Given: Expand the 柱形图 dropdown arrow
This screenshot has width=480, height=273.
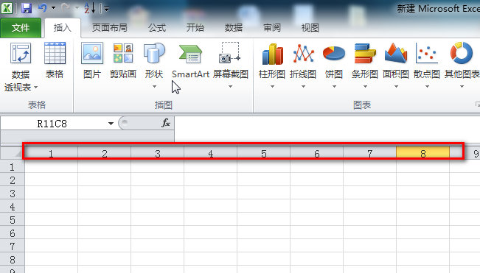Looking at the screenshot, I should (x=272, y=87).
